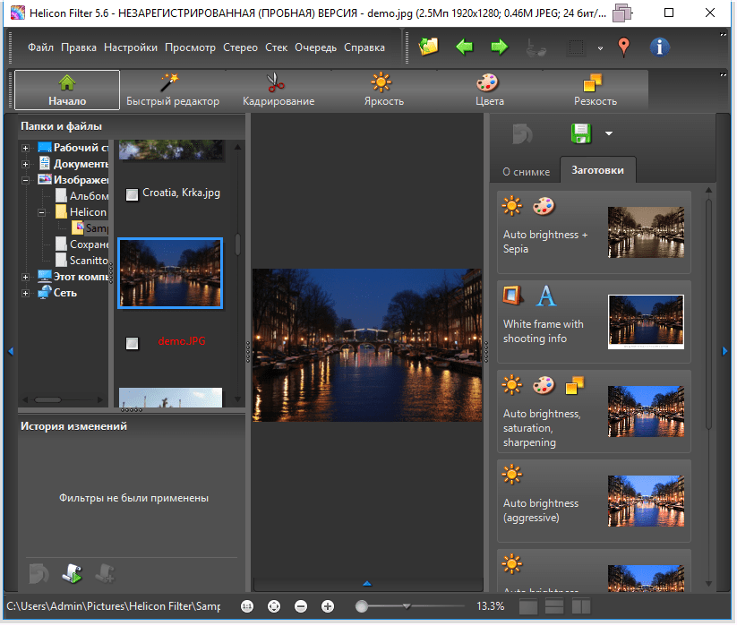Select horizontal split view layout icon

pos(554,606)
